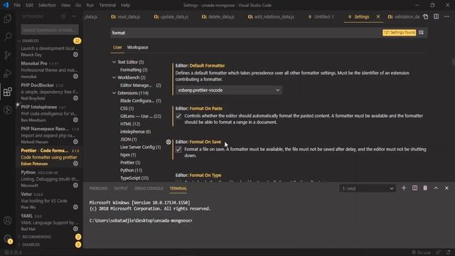The image size is (455, 256).
Task: Select the User settings tab
Action: click(117, 48)
